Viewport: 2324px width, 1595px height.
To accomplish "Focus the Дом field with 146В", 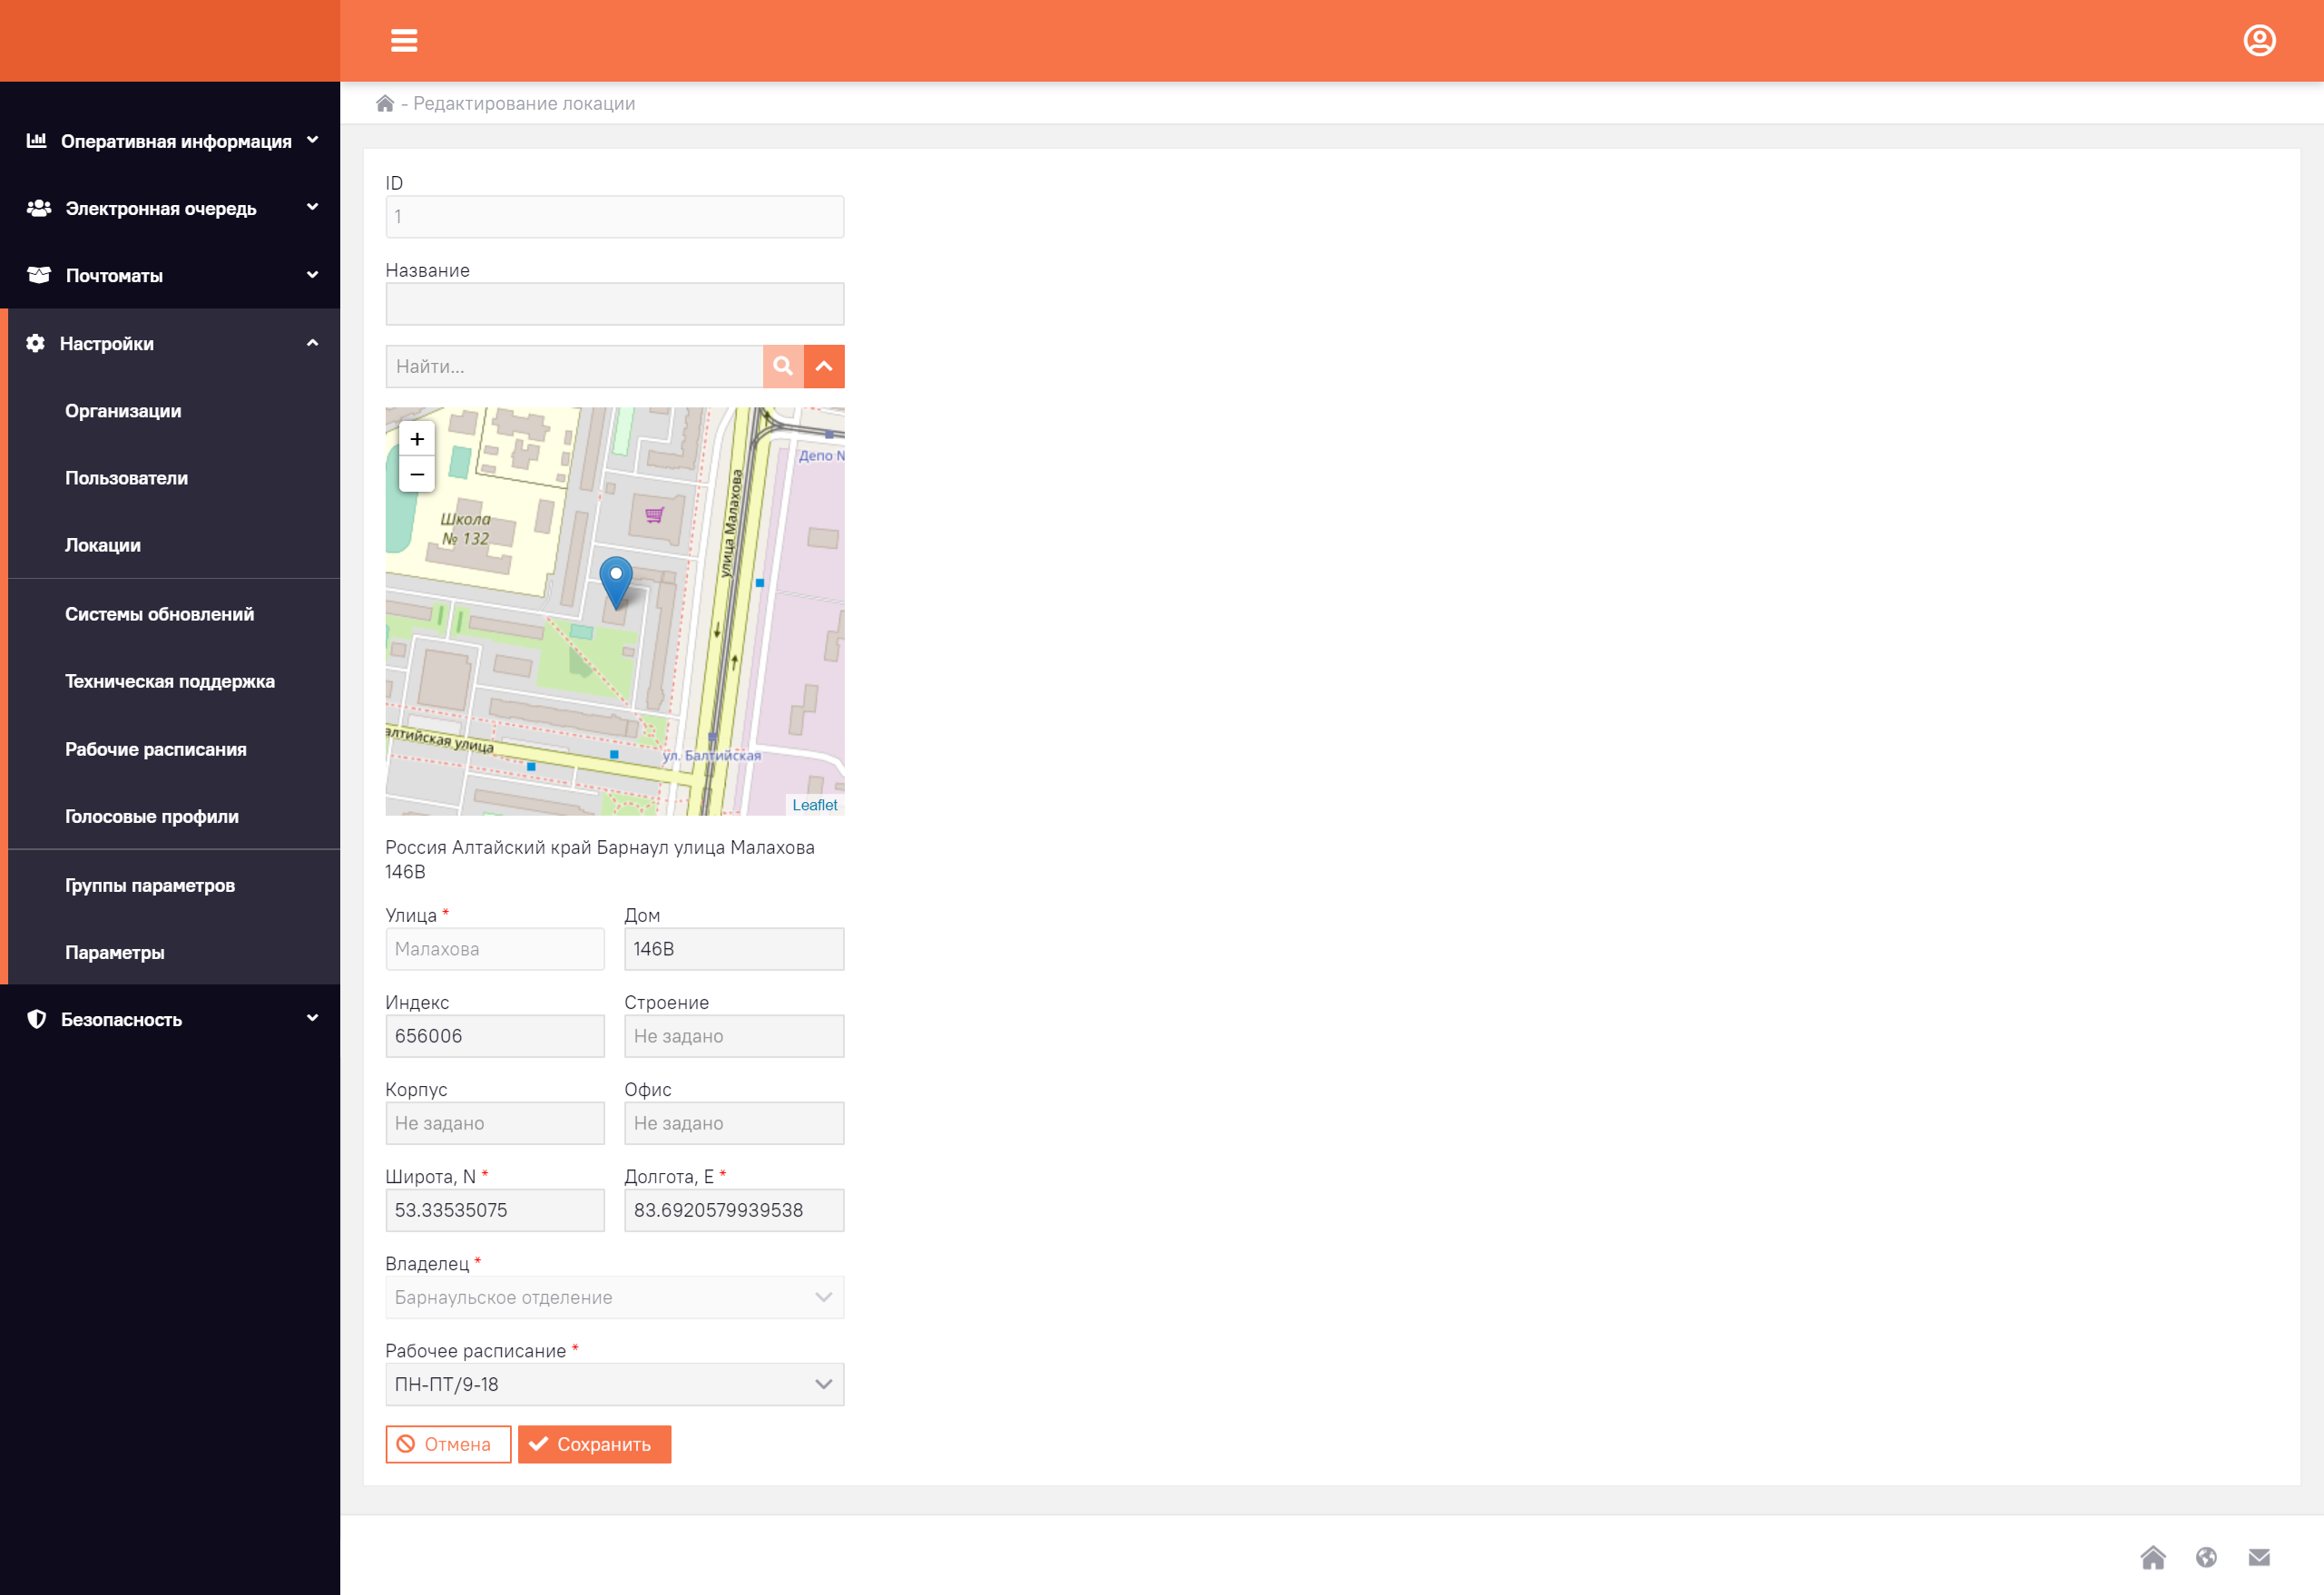I will pyautogui.click(x=734, y=949).
